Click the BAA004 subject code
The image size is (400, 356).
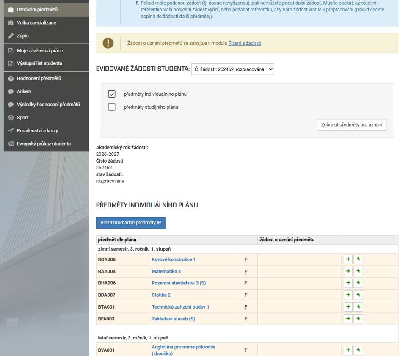click(x=107, y=271)
